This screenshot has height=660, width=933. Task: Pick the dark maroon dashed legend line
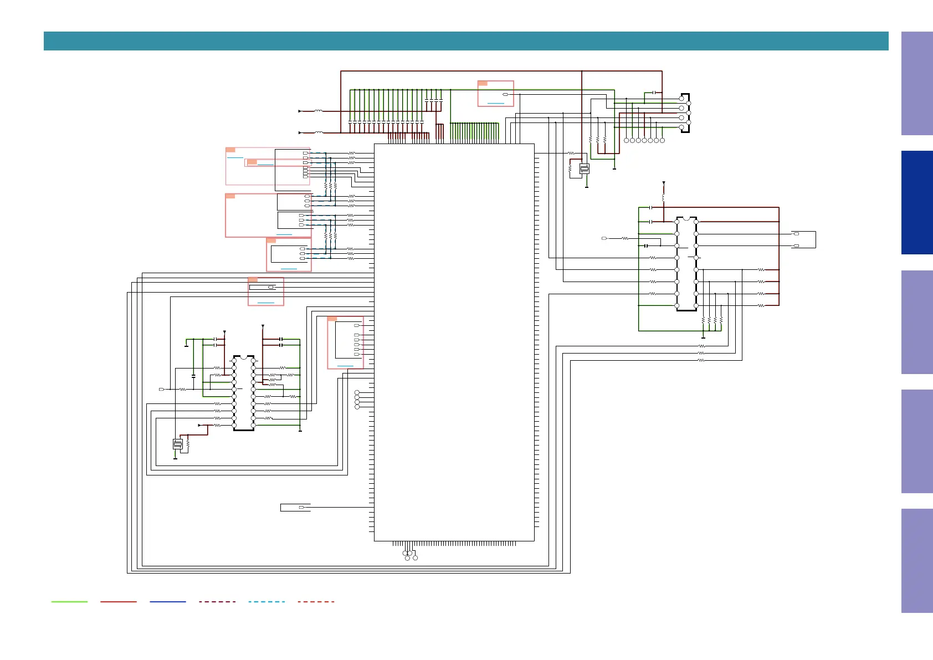217,601
